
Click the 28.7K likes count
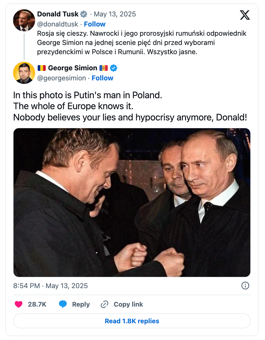pyautogui.click(x=37, y=304)
